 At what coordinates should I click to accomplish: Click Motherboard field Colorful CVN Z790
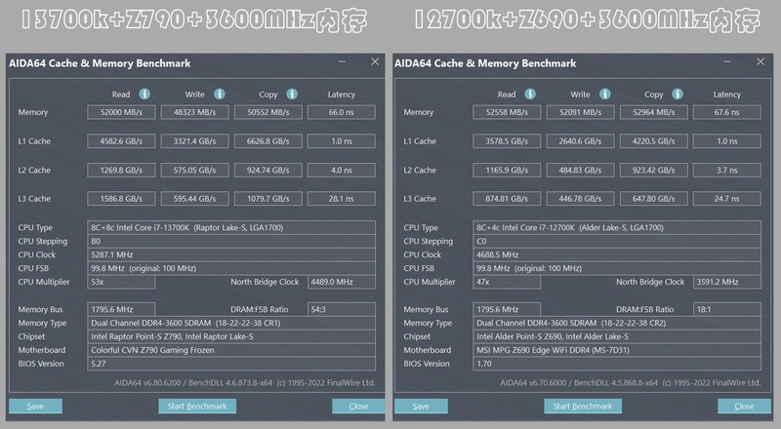(231, 350)
